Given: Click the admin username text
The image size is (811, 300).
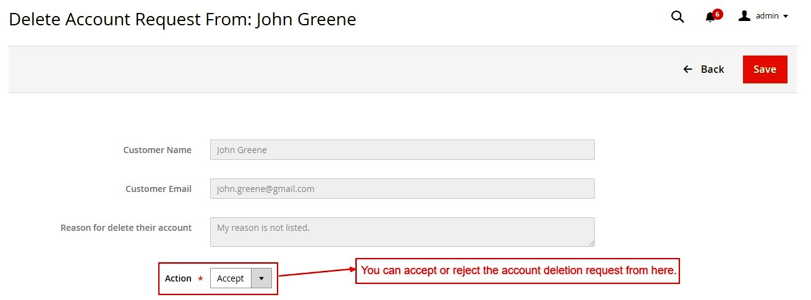Looking at the screenshot, I should tap(767, 16).
